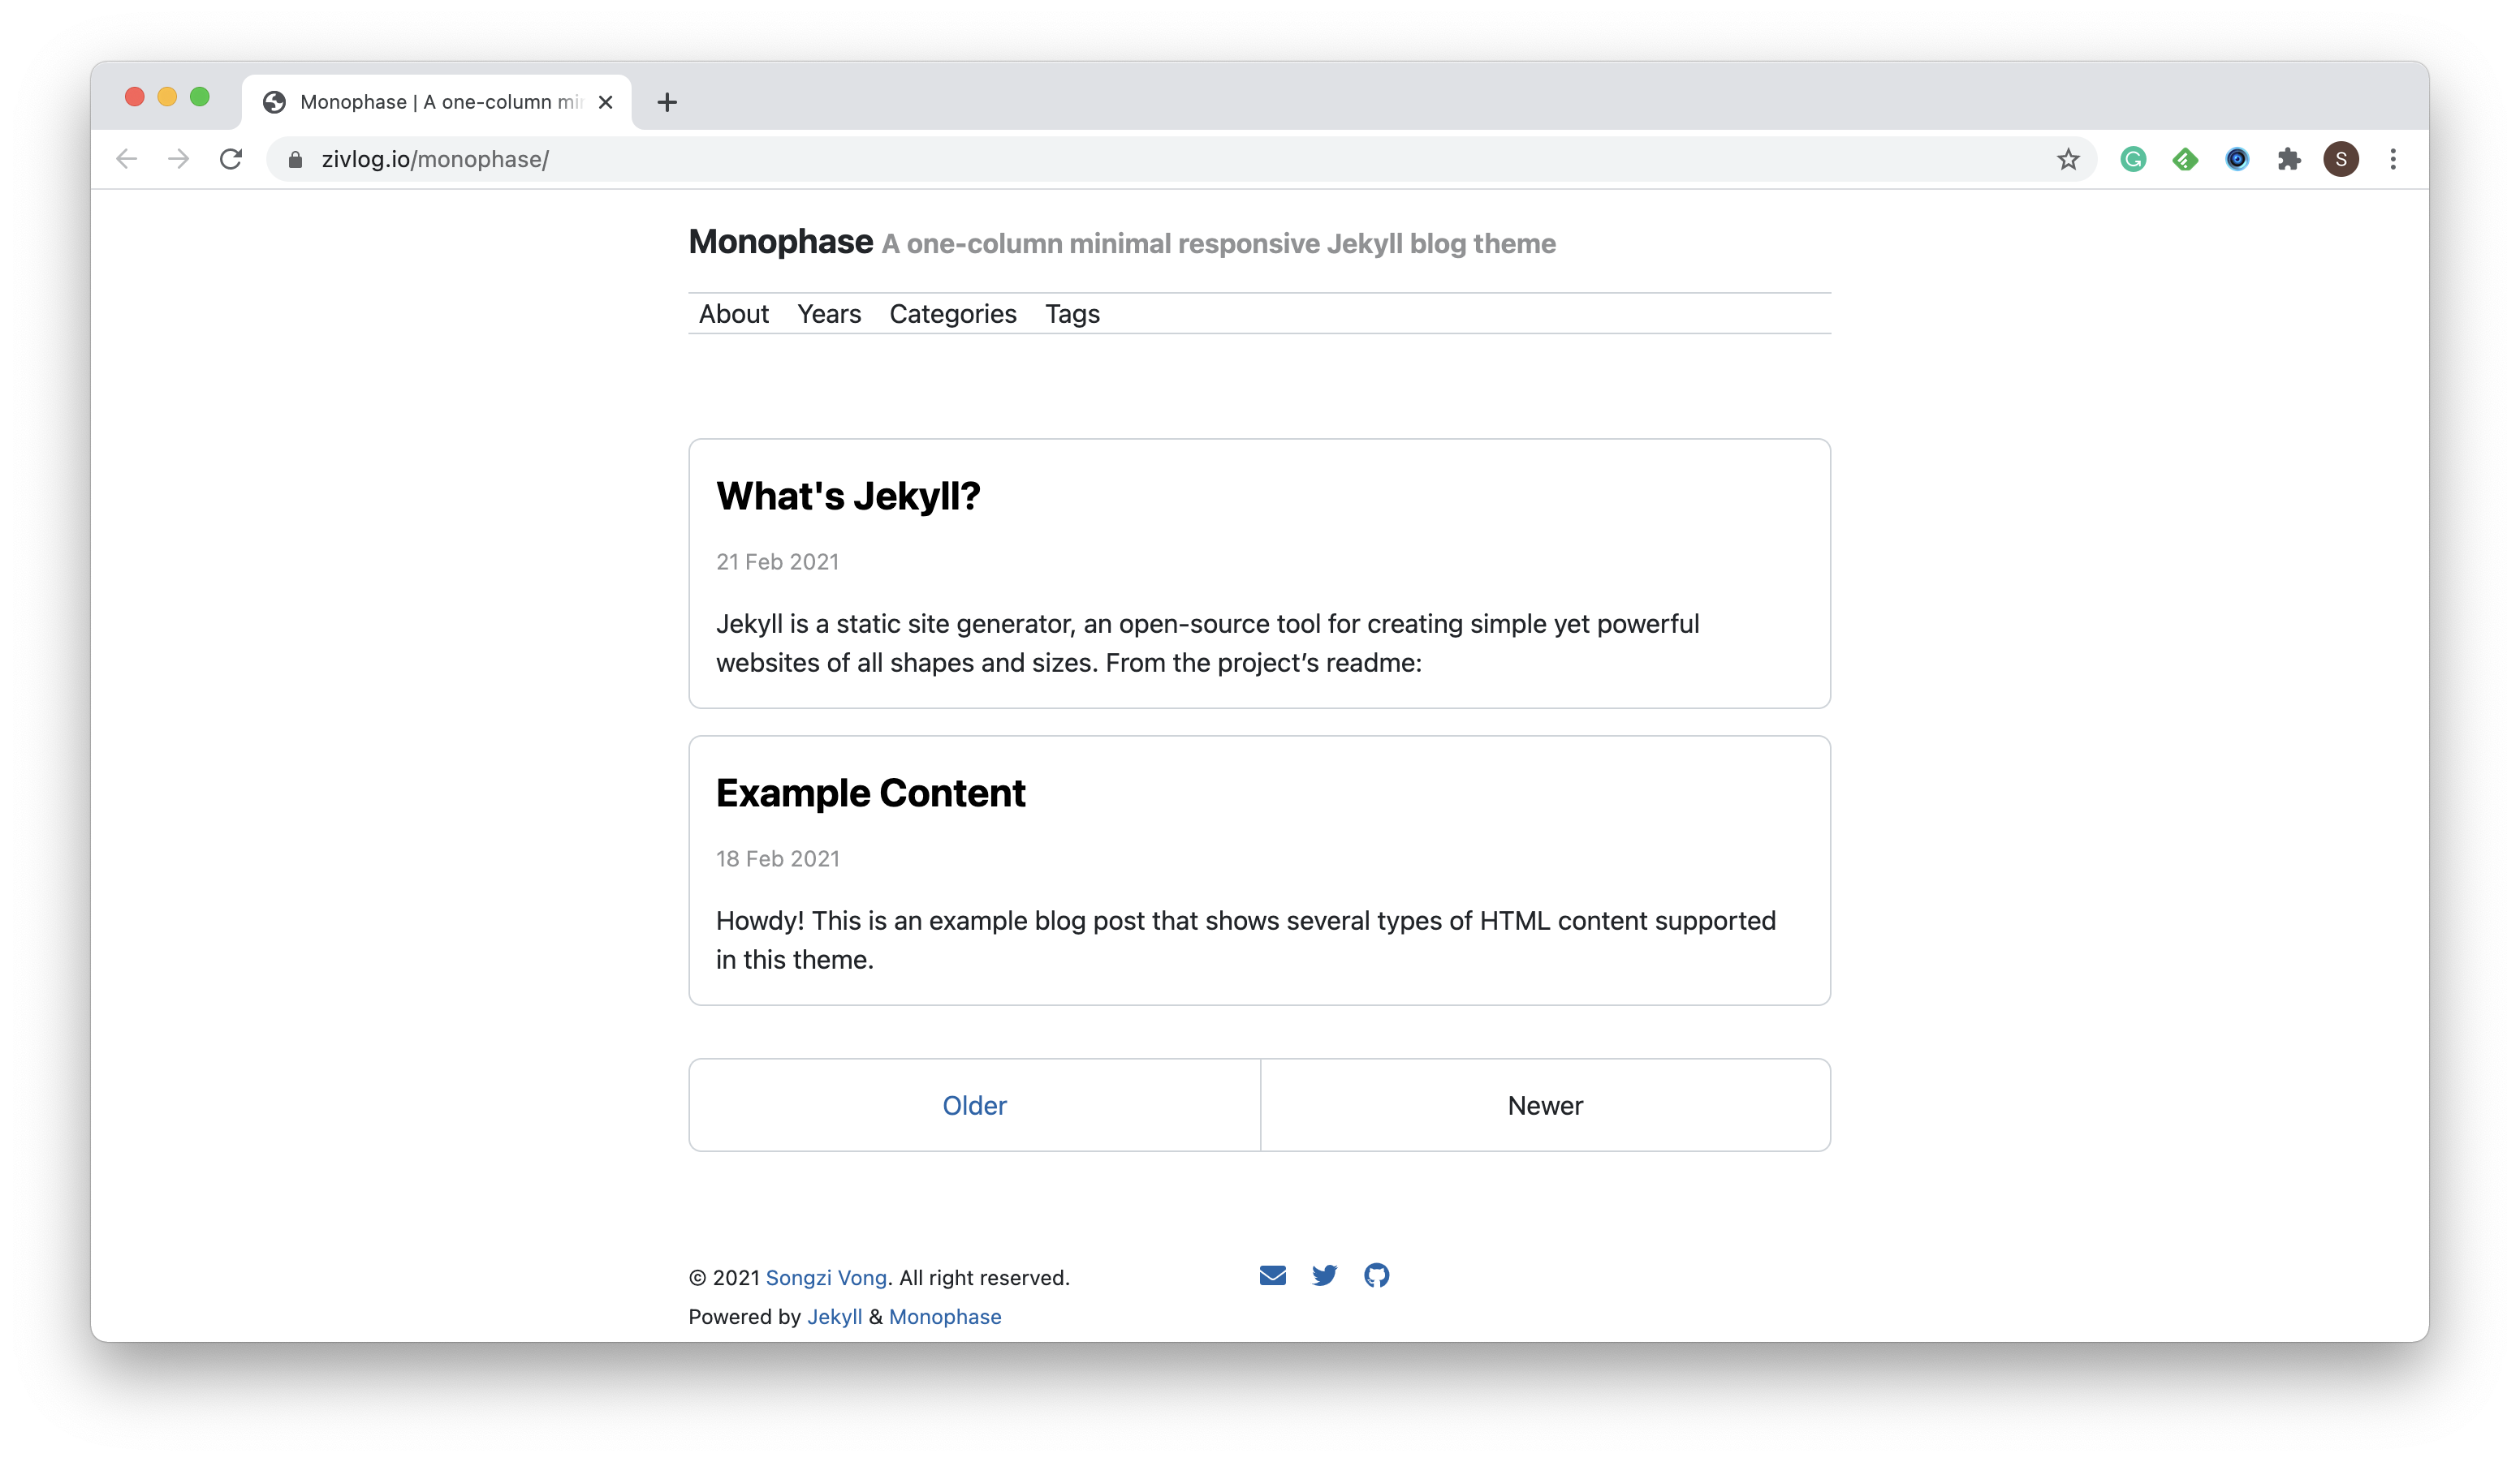Open the "What's Jekyll?" post title
This screenshot has height=1462, width=2520.
[848, 496]
